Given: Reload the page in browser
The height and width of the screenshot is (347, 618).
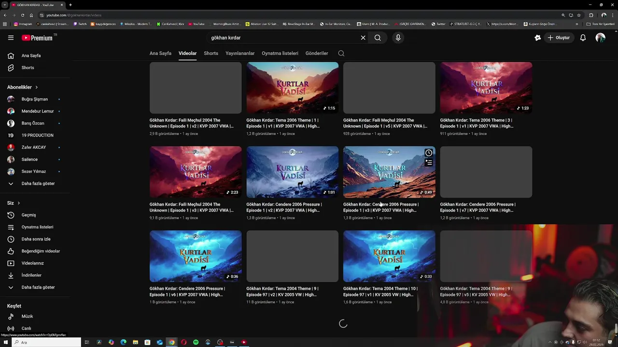Looking at the screenshot, I should click(22, 15).
